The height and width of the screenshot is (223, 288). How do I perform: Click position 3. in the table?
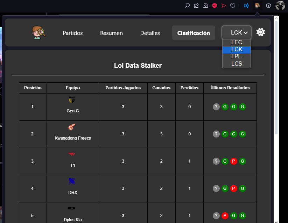[x=33, y=161]
